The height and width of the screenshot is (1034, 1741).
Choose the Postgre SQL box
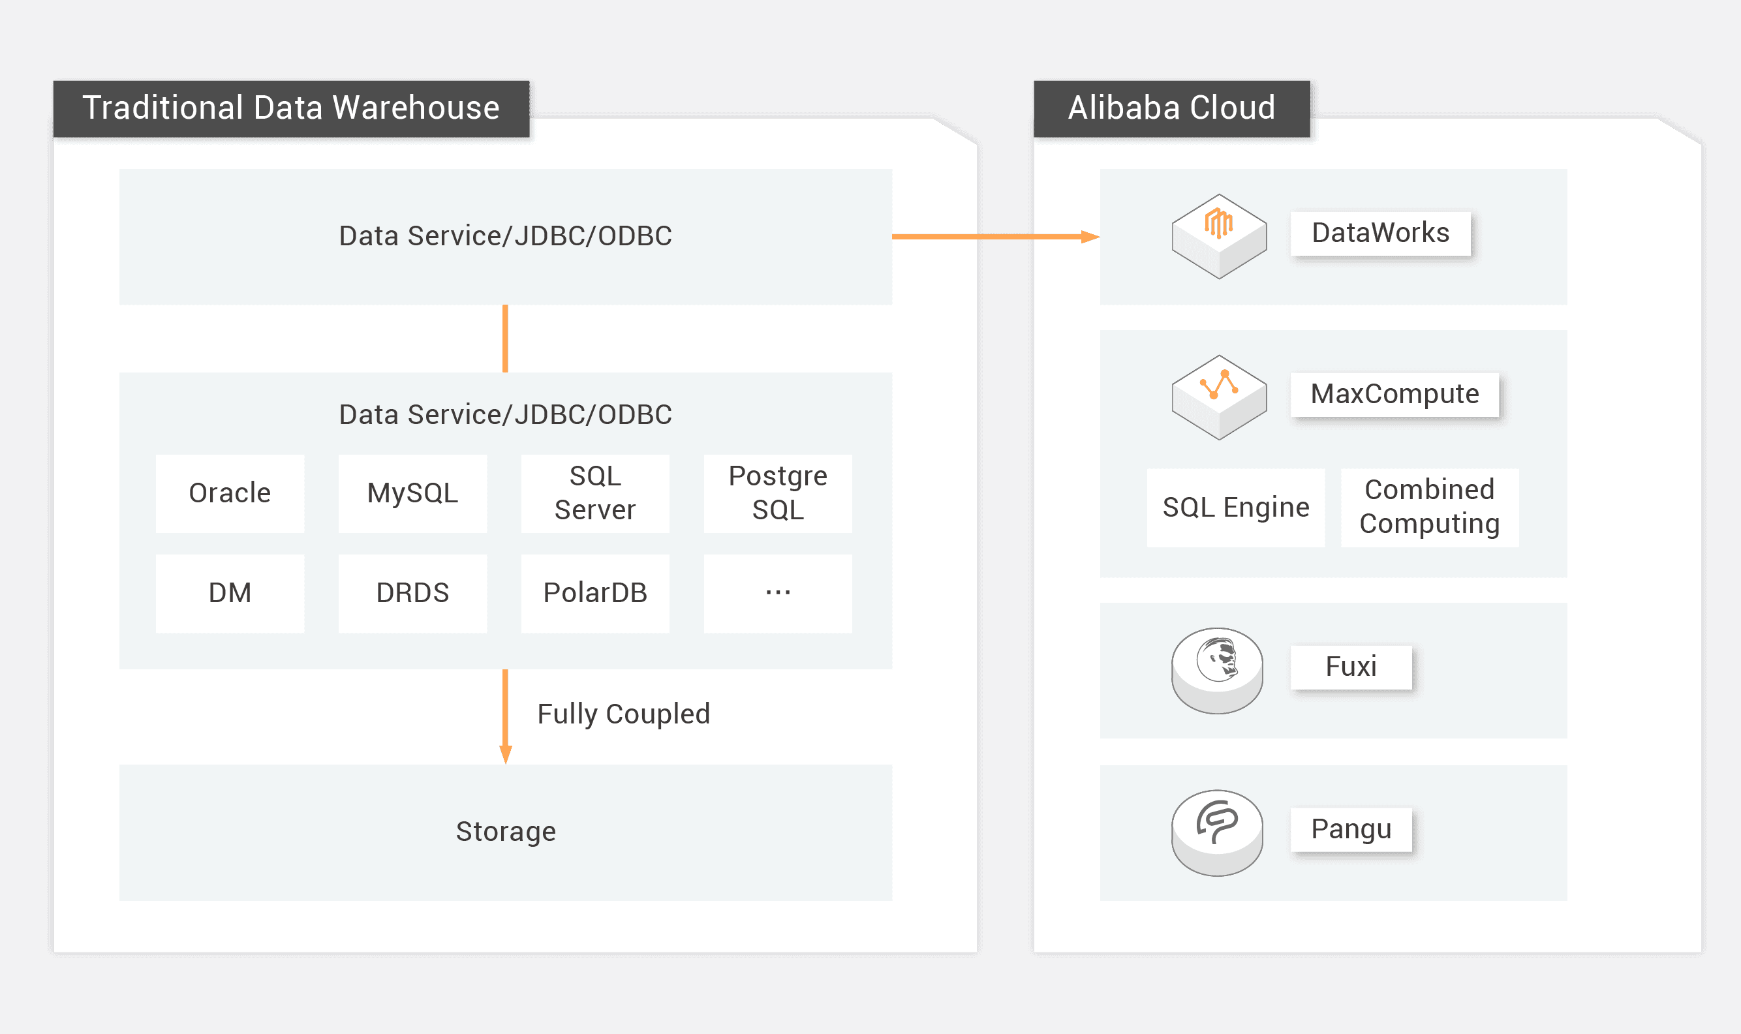pos(778,493)
